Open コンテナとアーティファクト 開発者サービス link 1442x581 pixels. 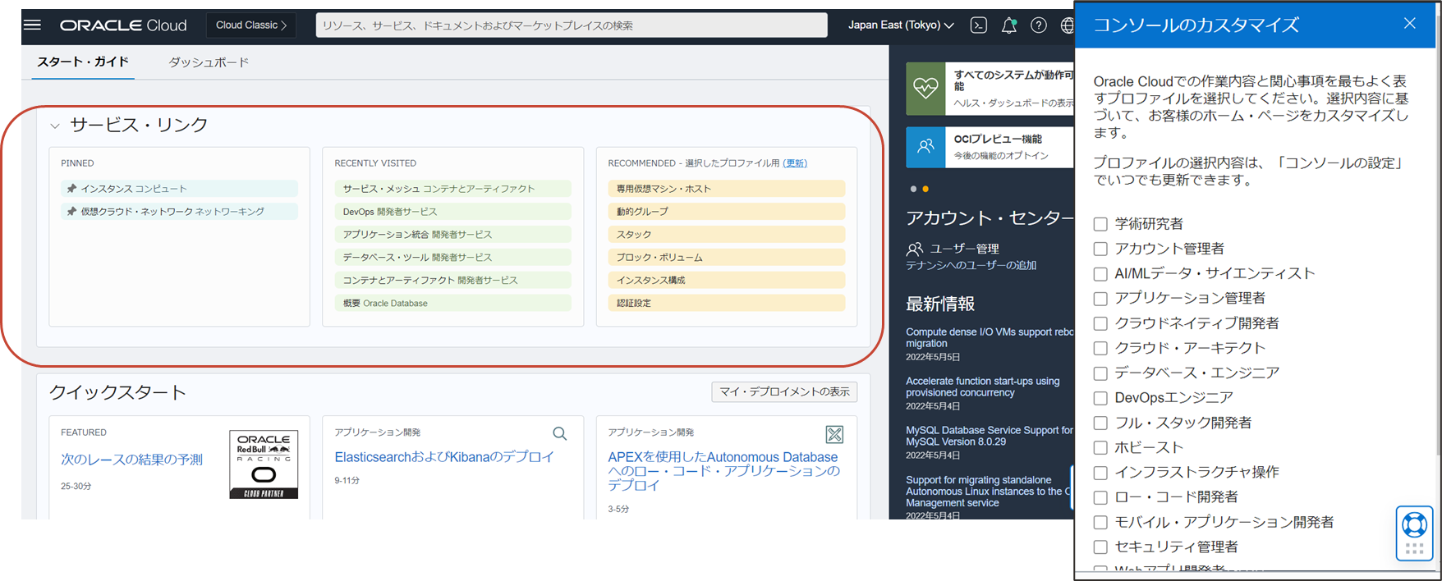click(452, 281)
